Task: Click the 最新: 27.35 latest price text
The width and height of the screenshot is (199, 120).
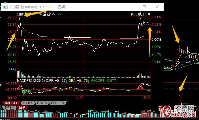Action: [x=52, y=14]
